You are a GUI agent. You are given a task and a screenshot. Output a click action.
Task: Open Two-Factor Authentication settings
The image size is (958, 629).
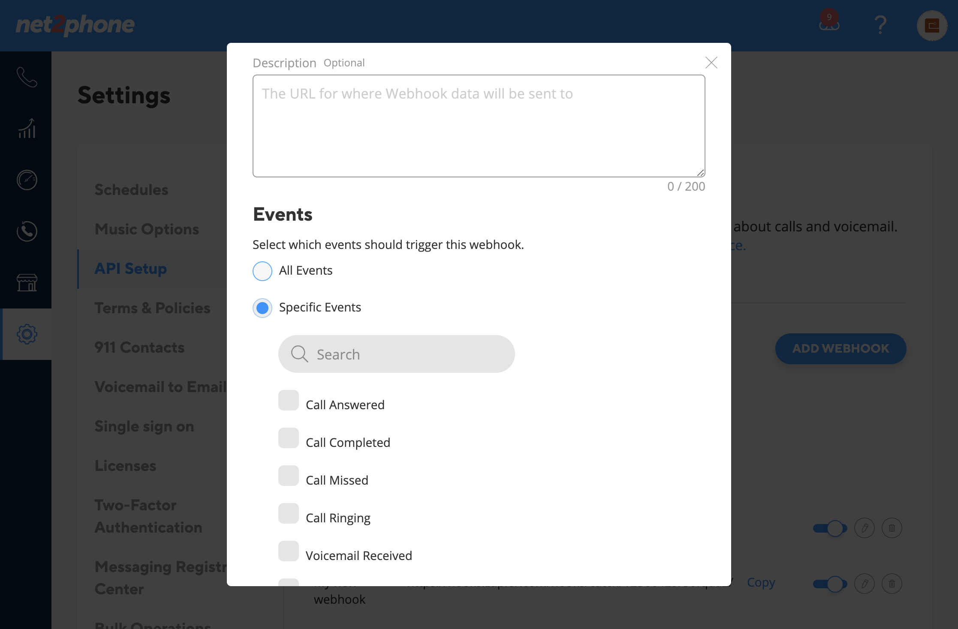148,516
